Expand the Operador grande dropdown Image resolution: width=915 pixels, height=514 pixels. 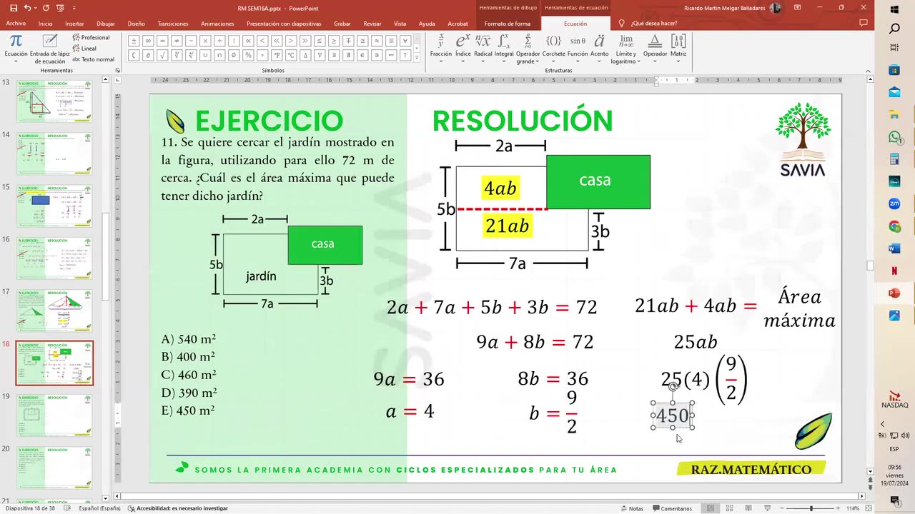tap(528, 49)
